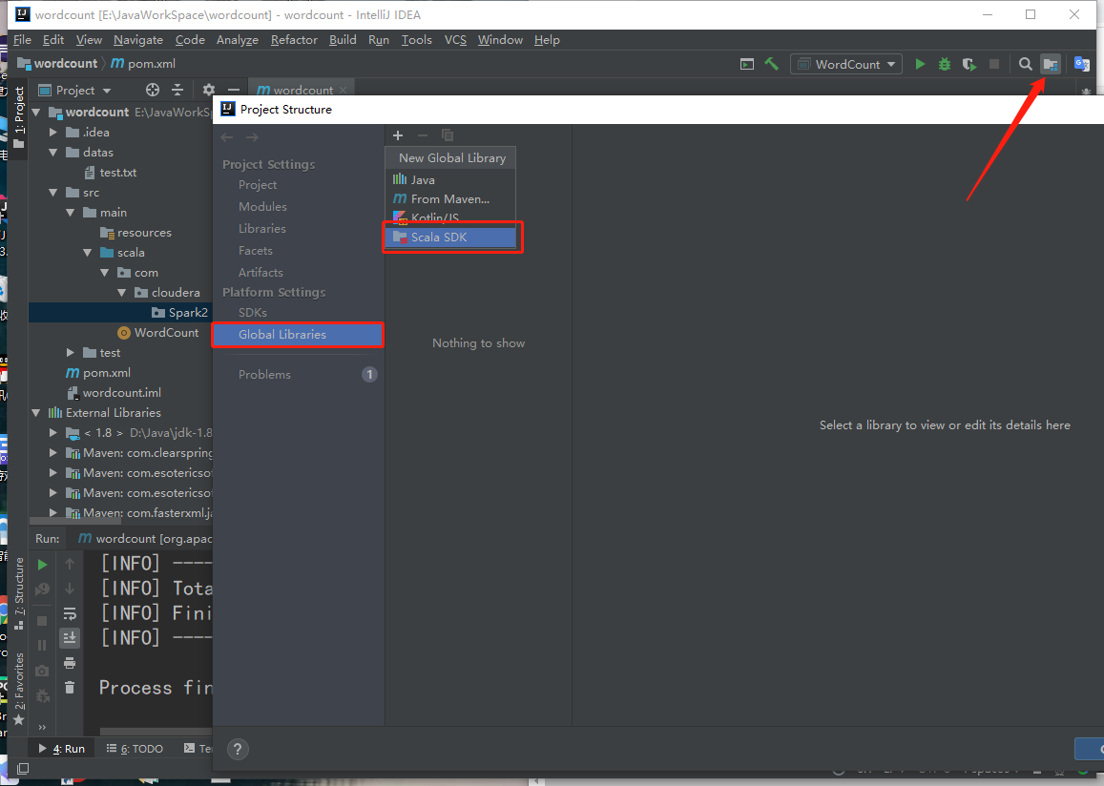Print Run console output icon

coord(70,663)
